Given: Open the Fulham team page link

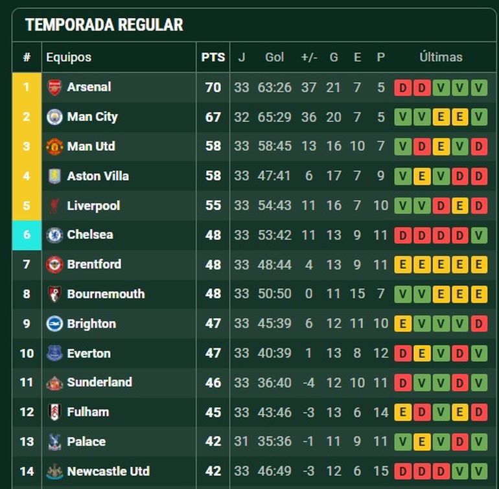Looking at the screenshot, I should click(x=87, y=412).
